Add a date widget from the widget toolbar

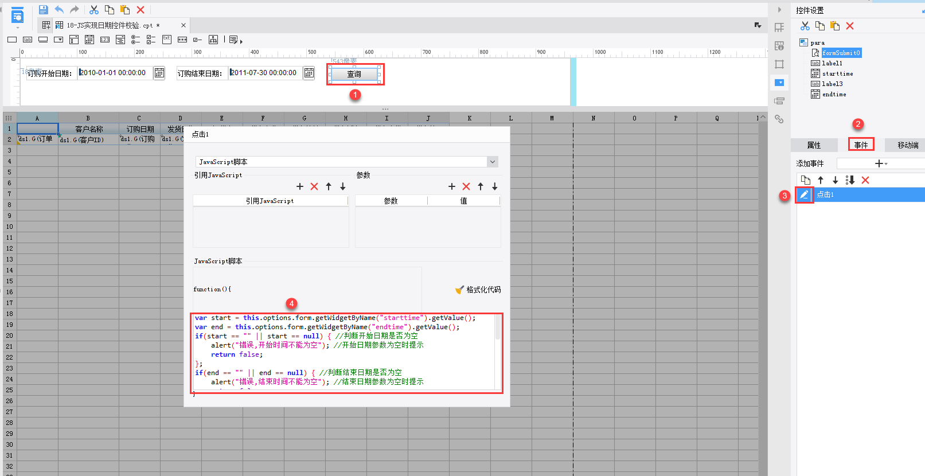(89, 40)
